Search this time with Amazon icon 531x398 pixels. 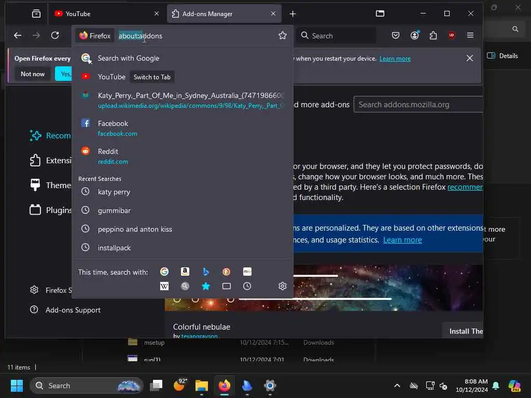point(185,272)
